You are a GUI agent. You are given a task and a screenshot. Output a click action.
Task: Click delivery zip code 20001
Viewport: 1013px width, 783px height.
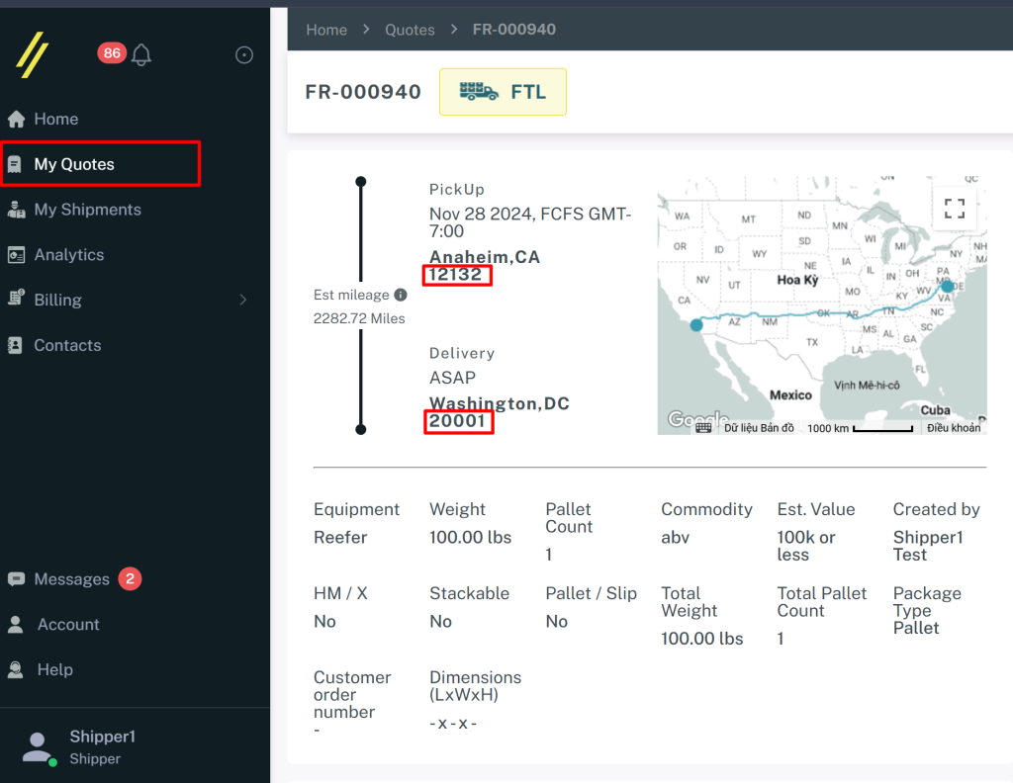[457, 421]
